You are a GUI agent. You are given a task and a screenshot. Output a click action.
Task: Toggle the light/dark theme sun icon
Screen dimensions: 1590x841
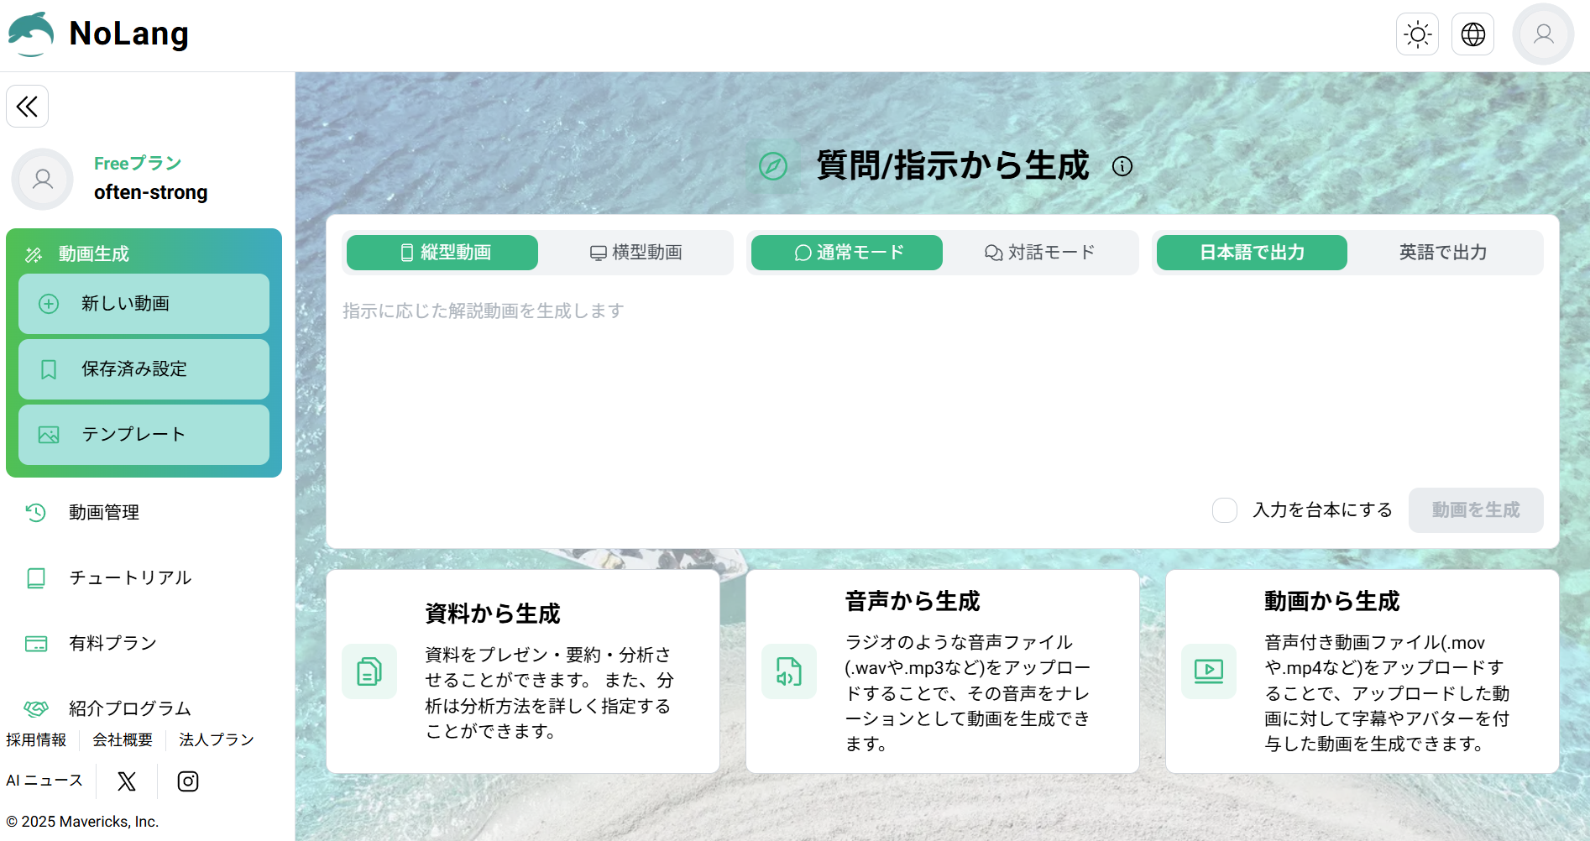(x=1417, y=34)
